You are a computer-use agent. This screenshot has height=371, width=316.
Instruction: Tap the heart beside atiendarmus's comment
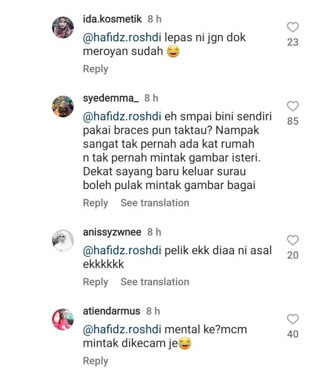tap(293, 319)
